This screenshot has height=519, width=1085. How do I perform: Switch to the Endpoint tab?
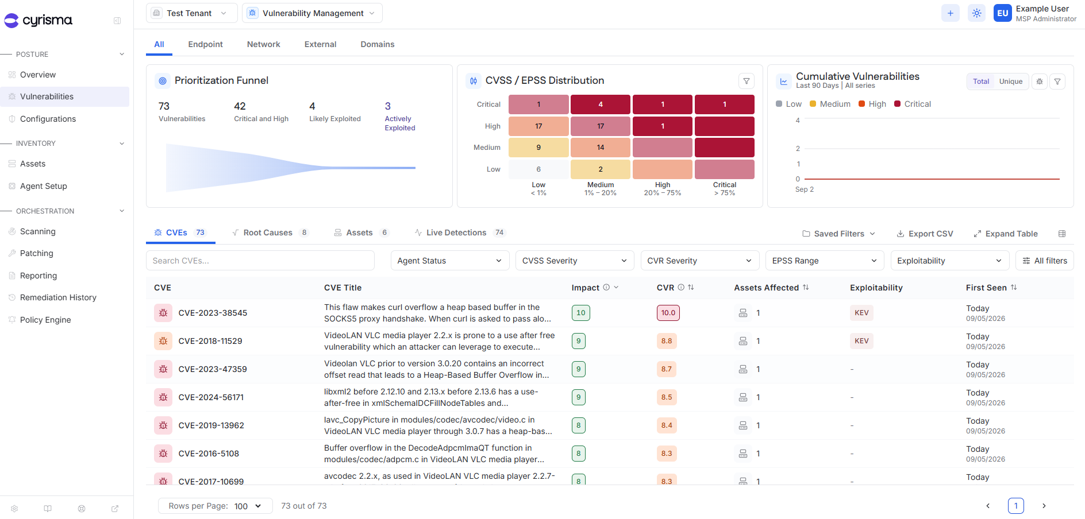point(205,44)
